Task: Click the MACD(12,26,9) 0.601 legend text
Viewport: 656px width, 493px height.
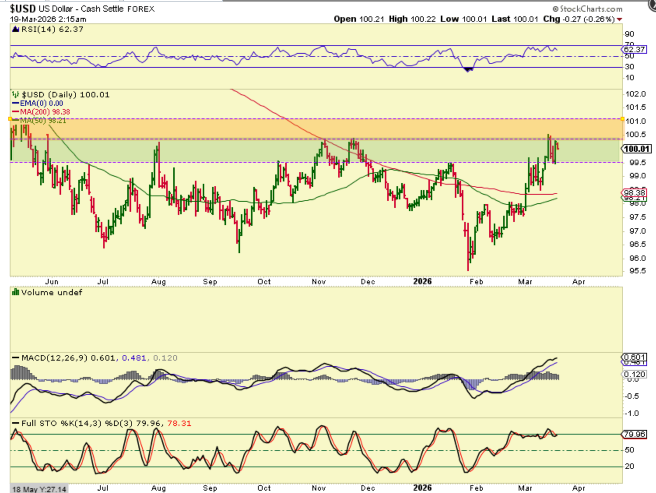Action: 68,358
